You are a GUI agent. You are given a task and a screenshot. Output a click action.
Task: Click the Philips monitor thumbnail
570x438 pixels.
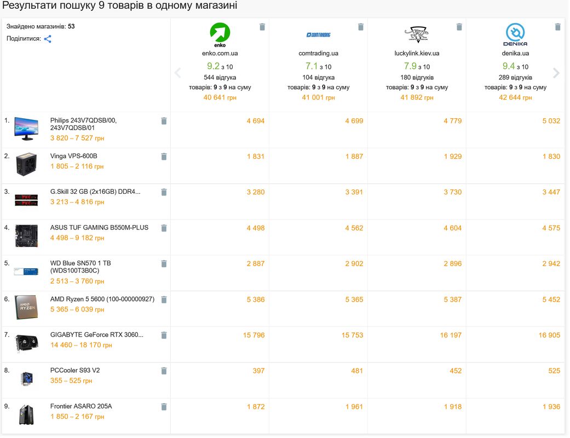(x=26, y=129)
